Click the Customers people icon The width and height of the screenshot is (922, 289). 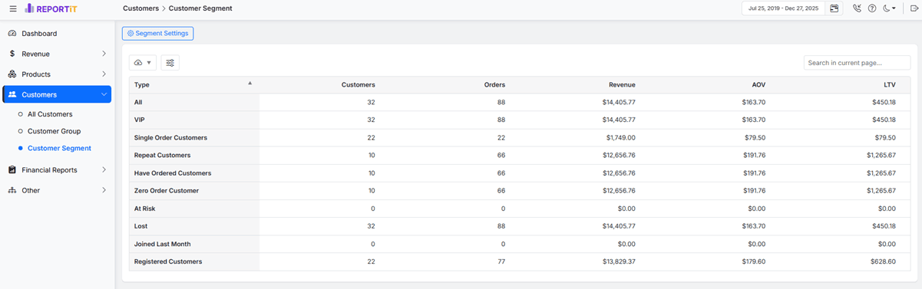point(12,94)
